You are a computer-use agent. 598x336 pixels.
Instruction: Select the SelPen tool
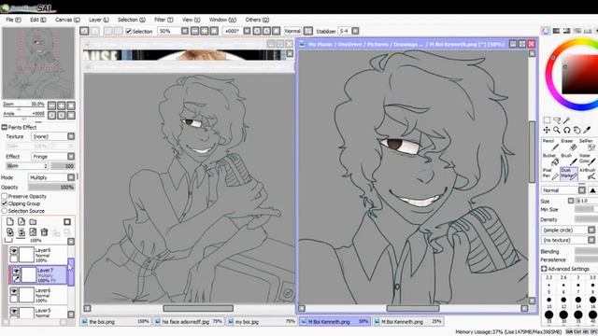coord(587,146)
